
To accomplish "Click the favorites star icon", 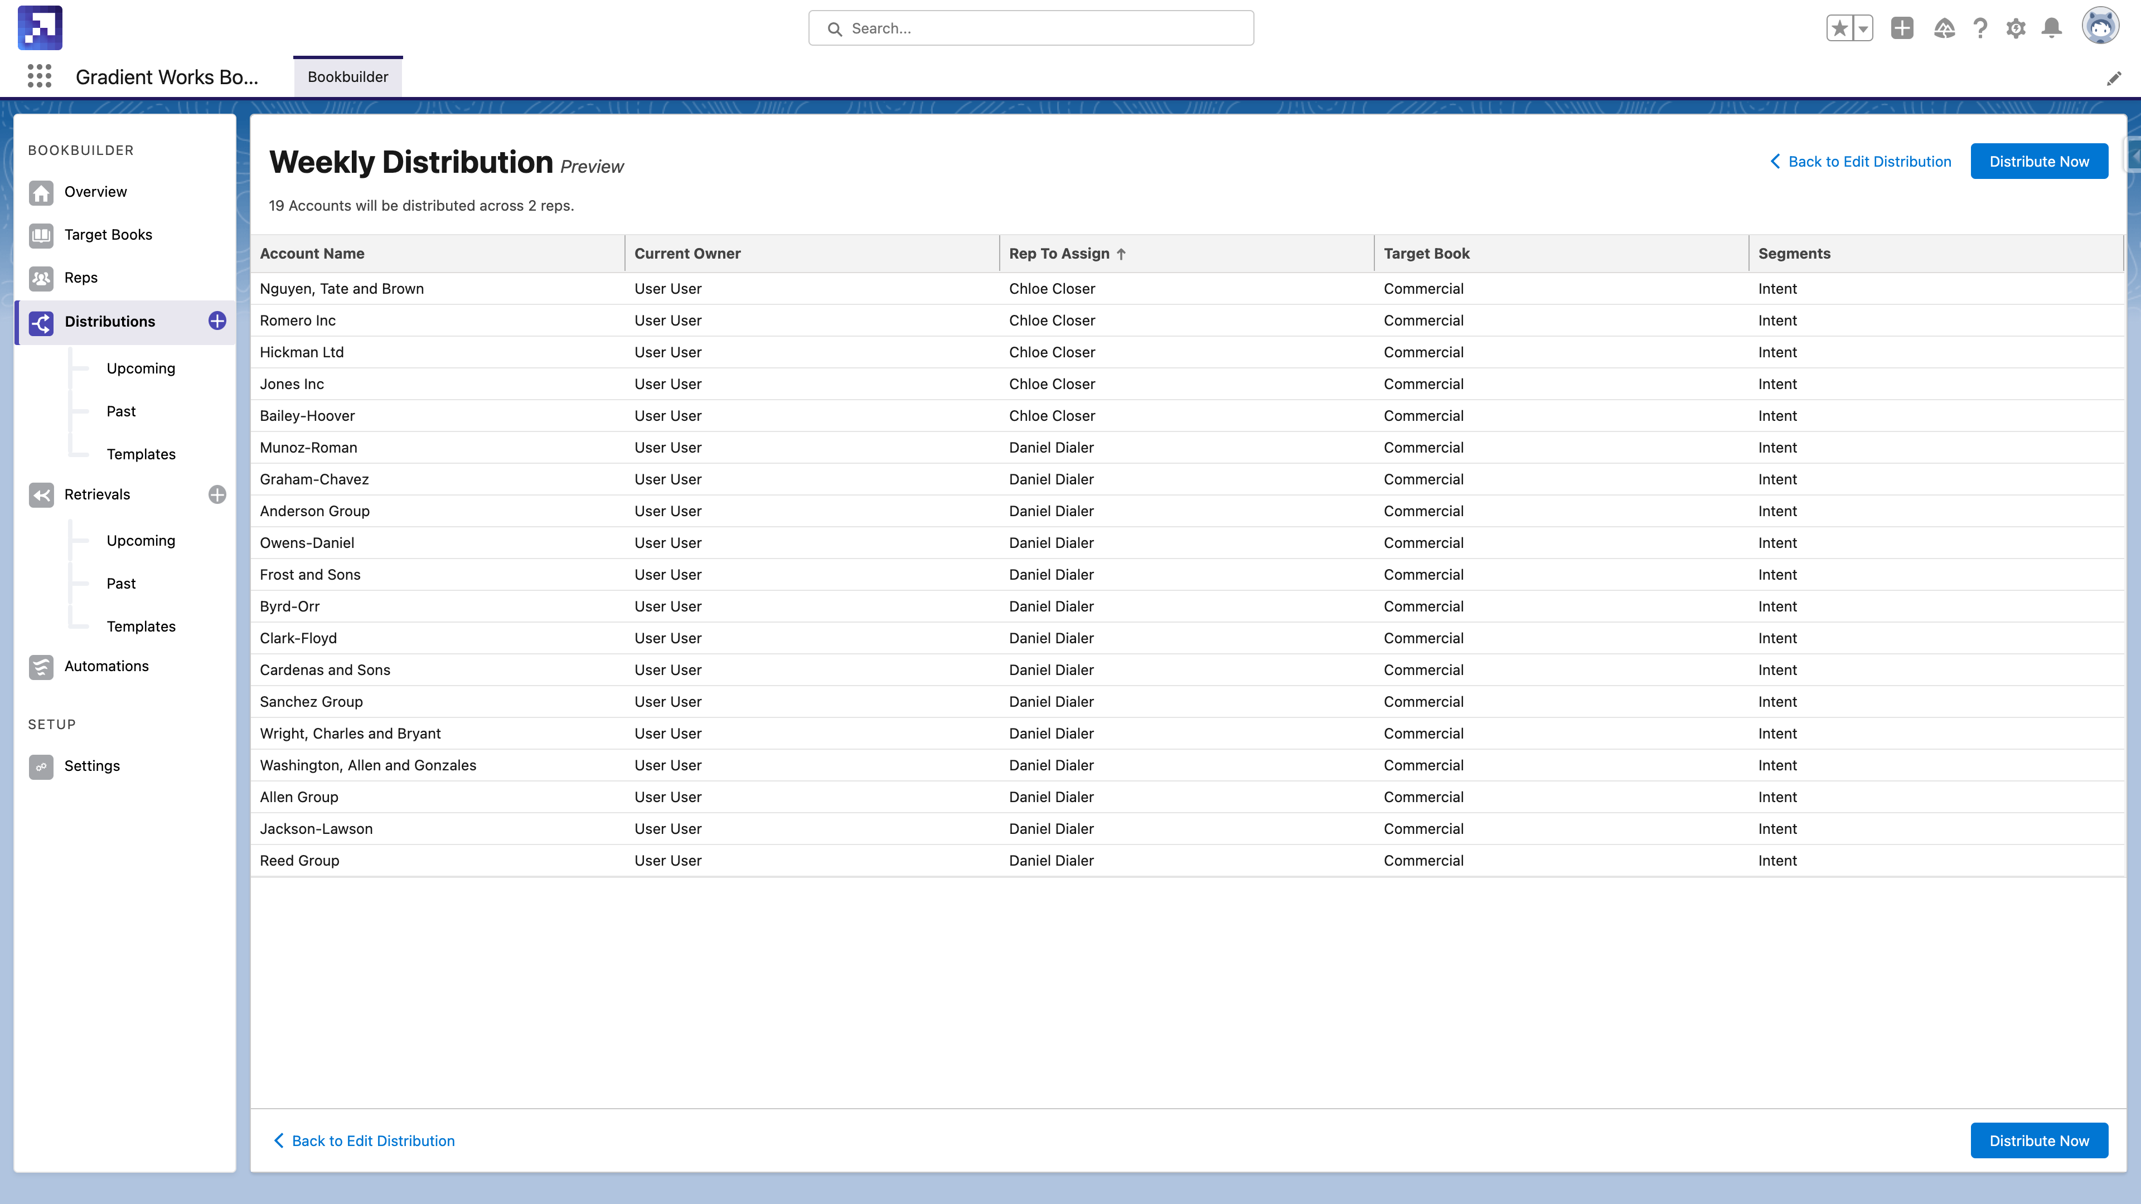I will 1839,28.
